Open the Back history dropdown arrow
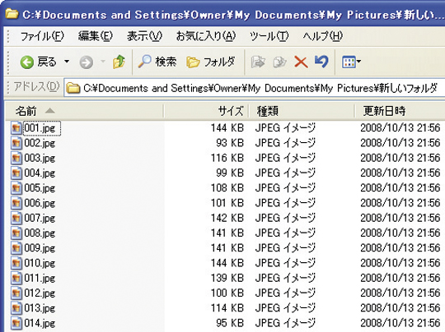The image size is (445, 332). pyautogui.click(x=67, y=61)
